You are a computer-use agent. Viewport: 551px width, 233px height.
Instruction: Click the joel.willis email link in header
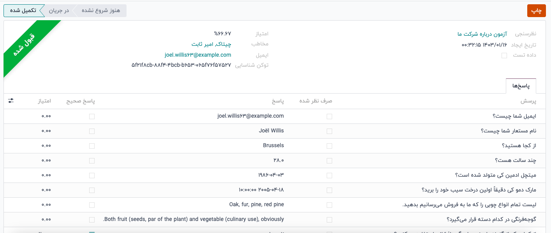tap(198, 55)
